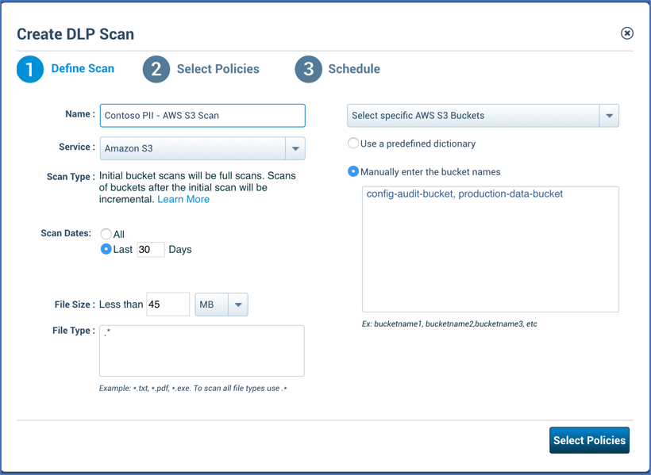Click the bucketname example hint text

449,324
